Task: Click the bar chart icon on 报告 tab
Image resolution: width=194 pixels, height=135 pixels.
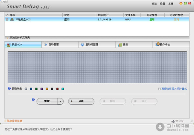Action: [x=120, y=45]
